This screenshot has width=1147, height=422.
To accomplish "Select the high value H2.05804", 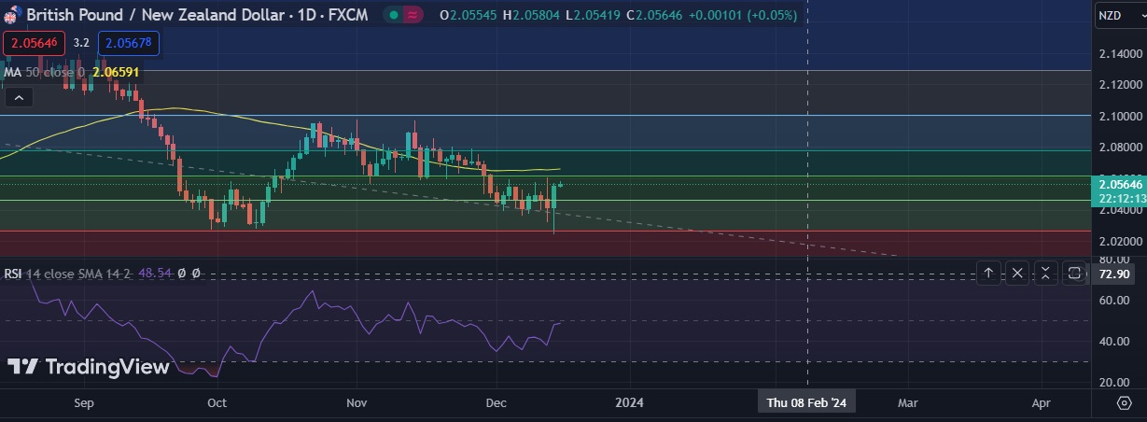I will (x=532, y=15).
